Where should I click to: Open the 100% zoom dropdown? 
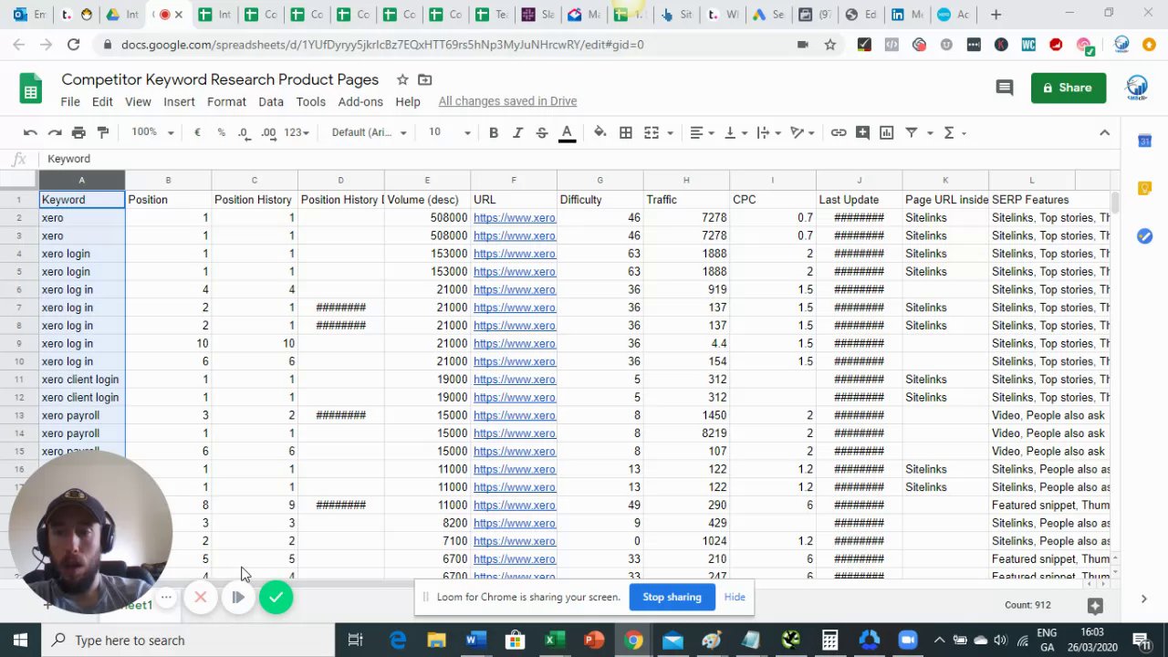pos(152,132)
